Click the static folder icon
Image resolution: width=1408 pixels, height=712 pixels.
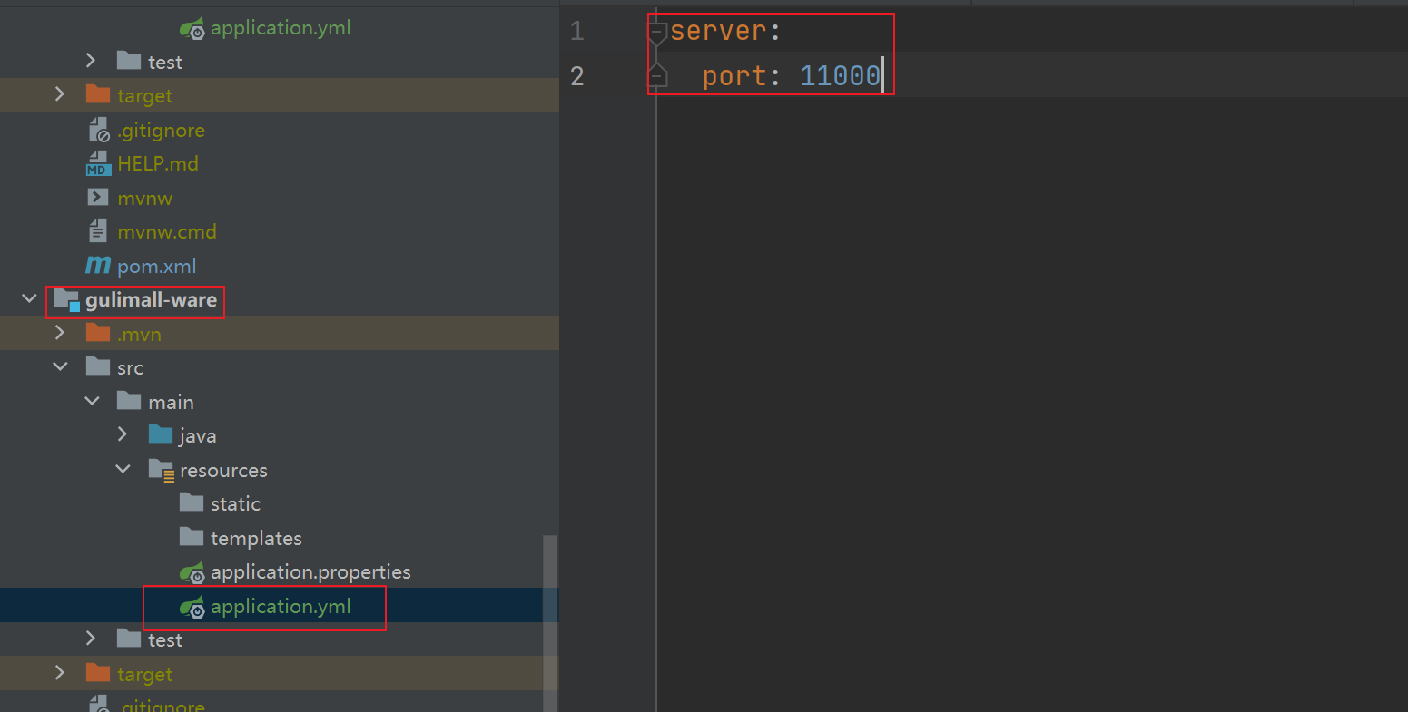pos(192,503)
